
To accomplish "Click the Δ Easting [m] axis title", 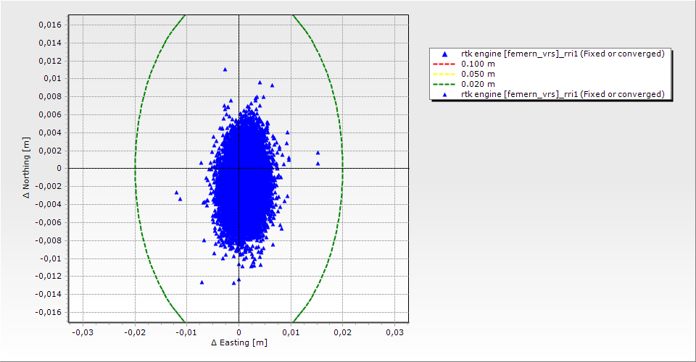I will (239, 342).
